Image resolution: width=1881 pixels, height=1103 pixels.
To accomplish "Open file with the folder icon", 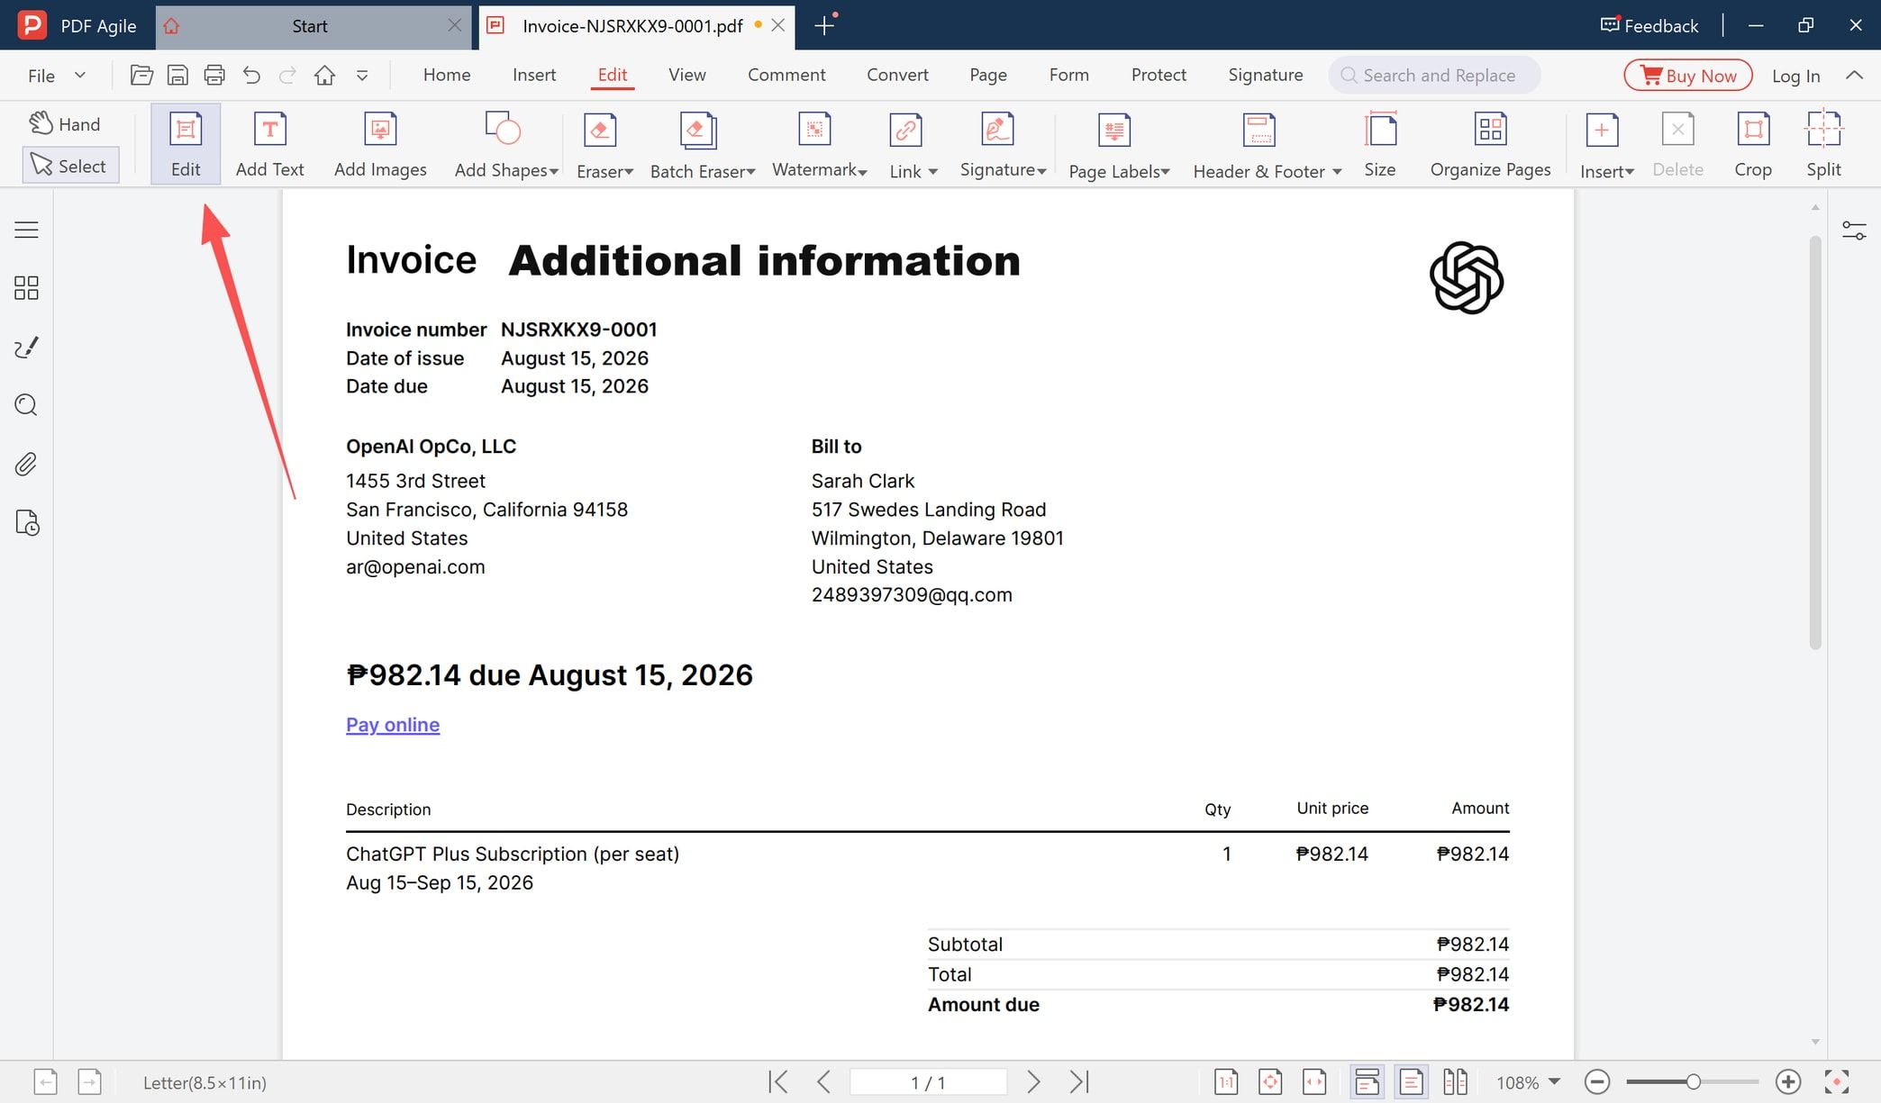I will coord(141,76).
